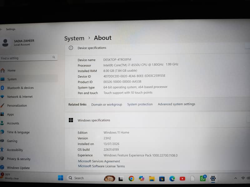Open the weather widget showing 76°F
This screenshot has height=187, width=250.
[10, 176]
